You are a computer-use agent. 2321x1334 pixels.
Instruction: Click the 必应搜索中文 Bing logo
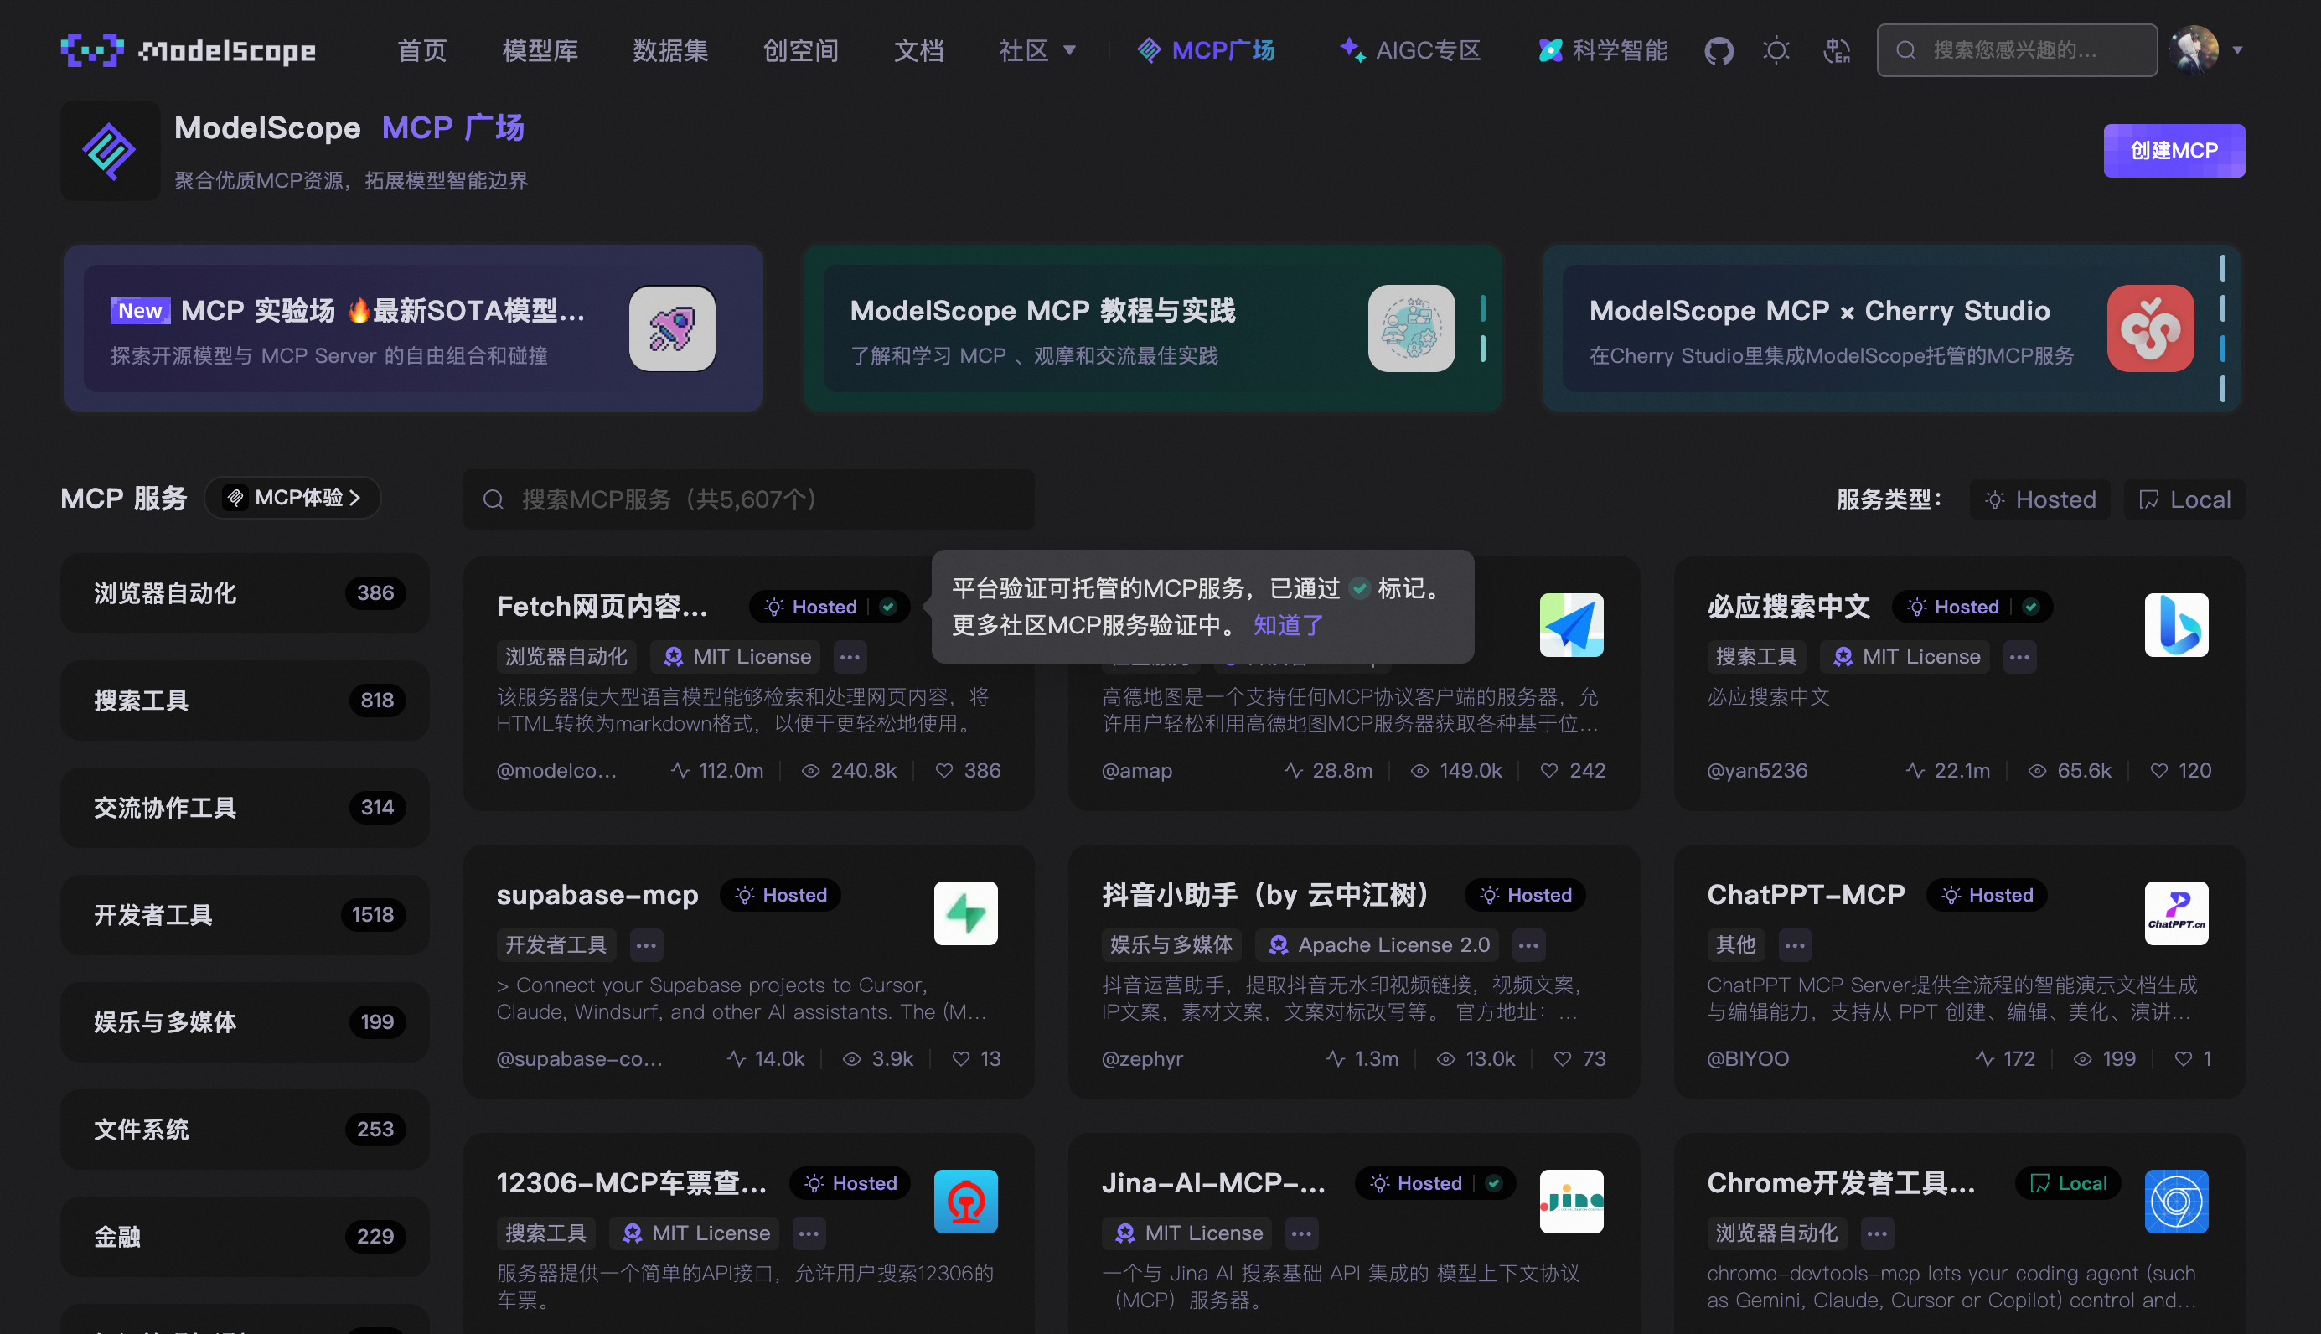pyautogui.click(x=2175, y=625)
